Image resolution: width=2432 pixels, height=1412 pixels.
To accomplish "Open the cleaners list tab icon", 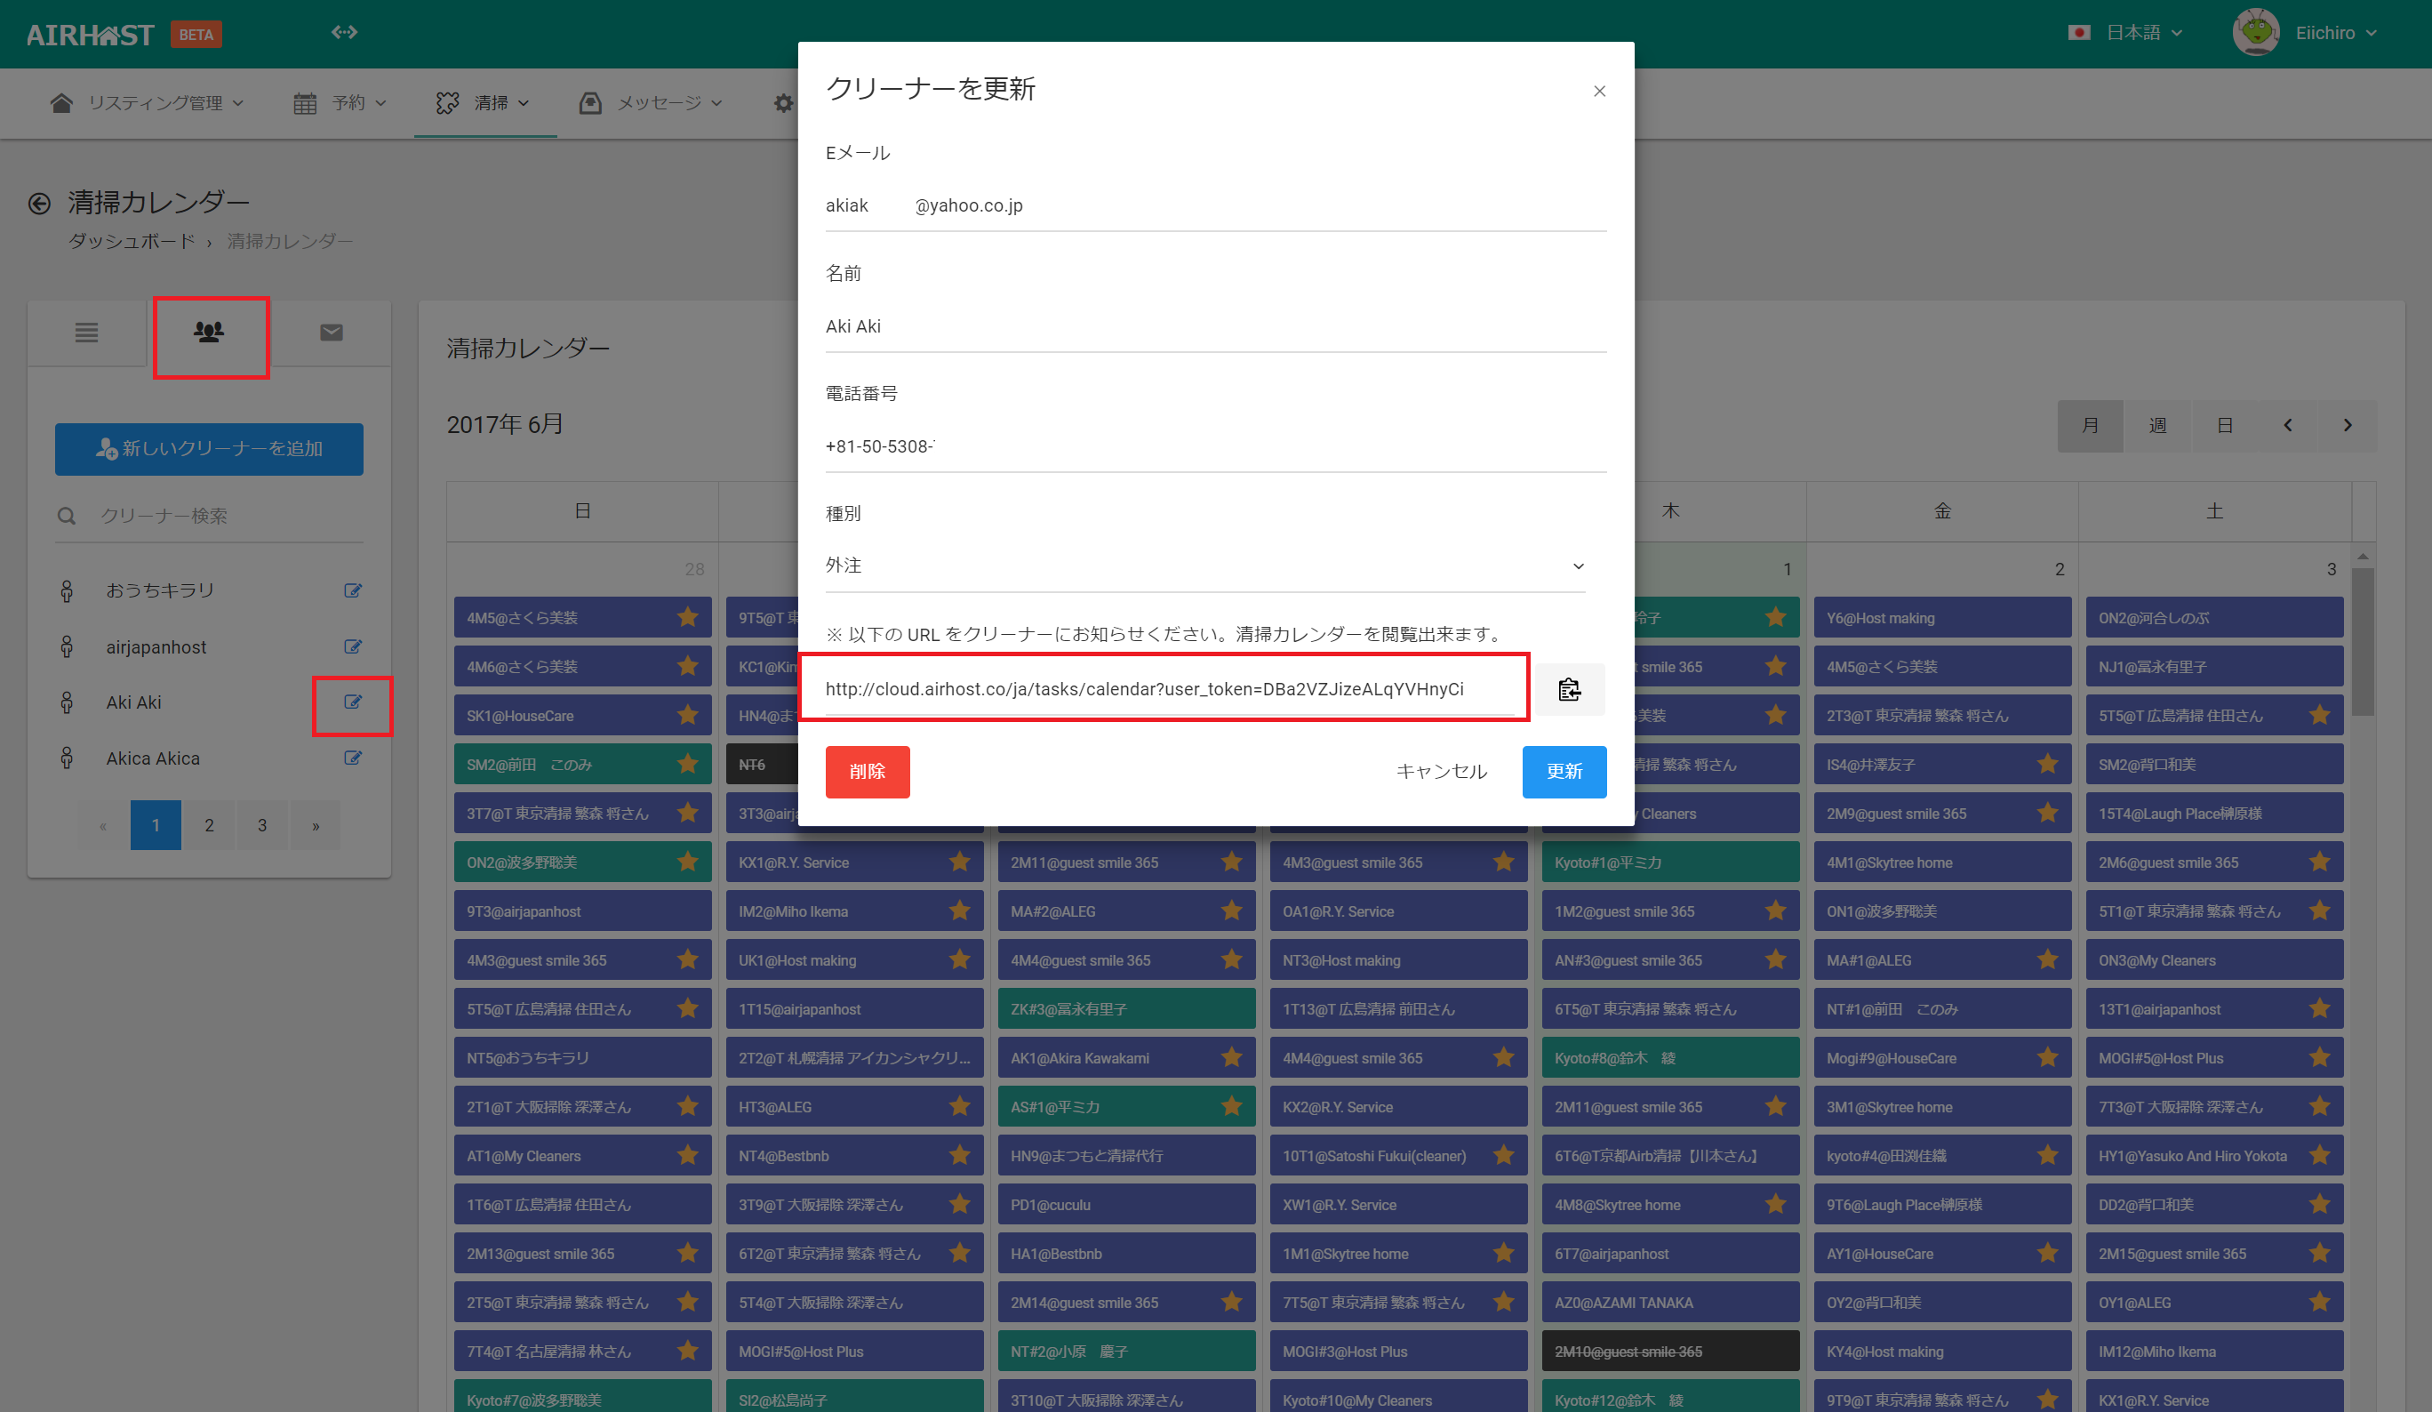I will (210, 333).
